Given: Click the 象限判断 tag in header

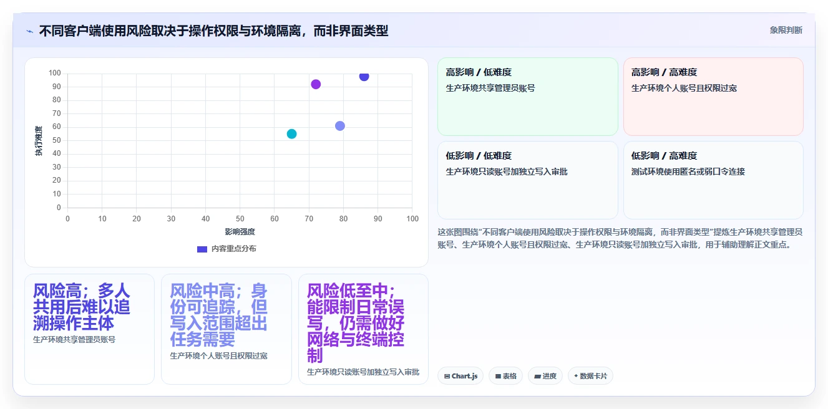Looking at the screenshot, I should 786,30.
